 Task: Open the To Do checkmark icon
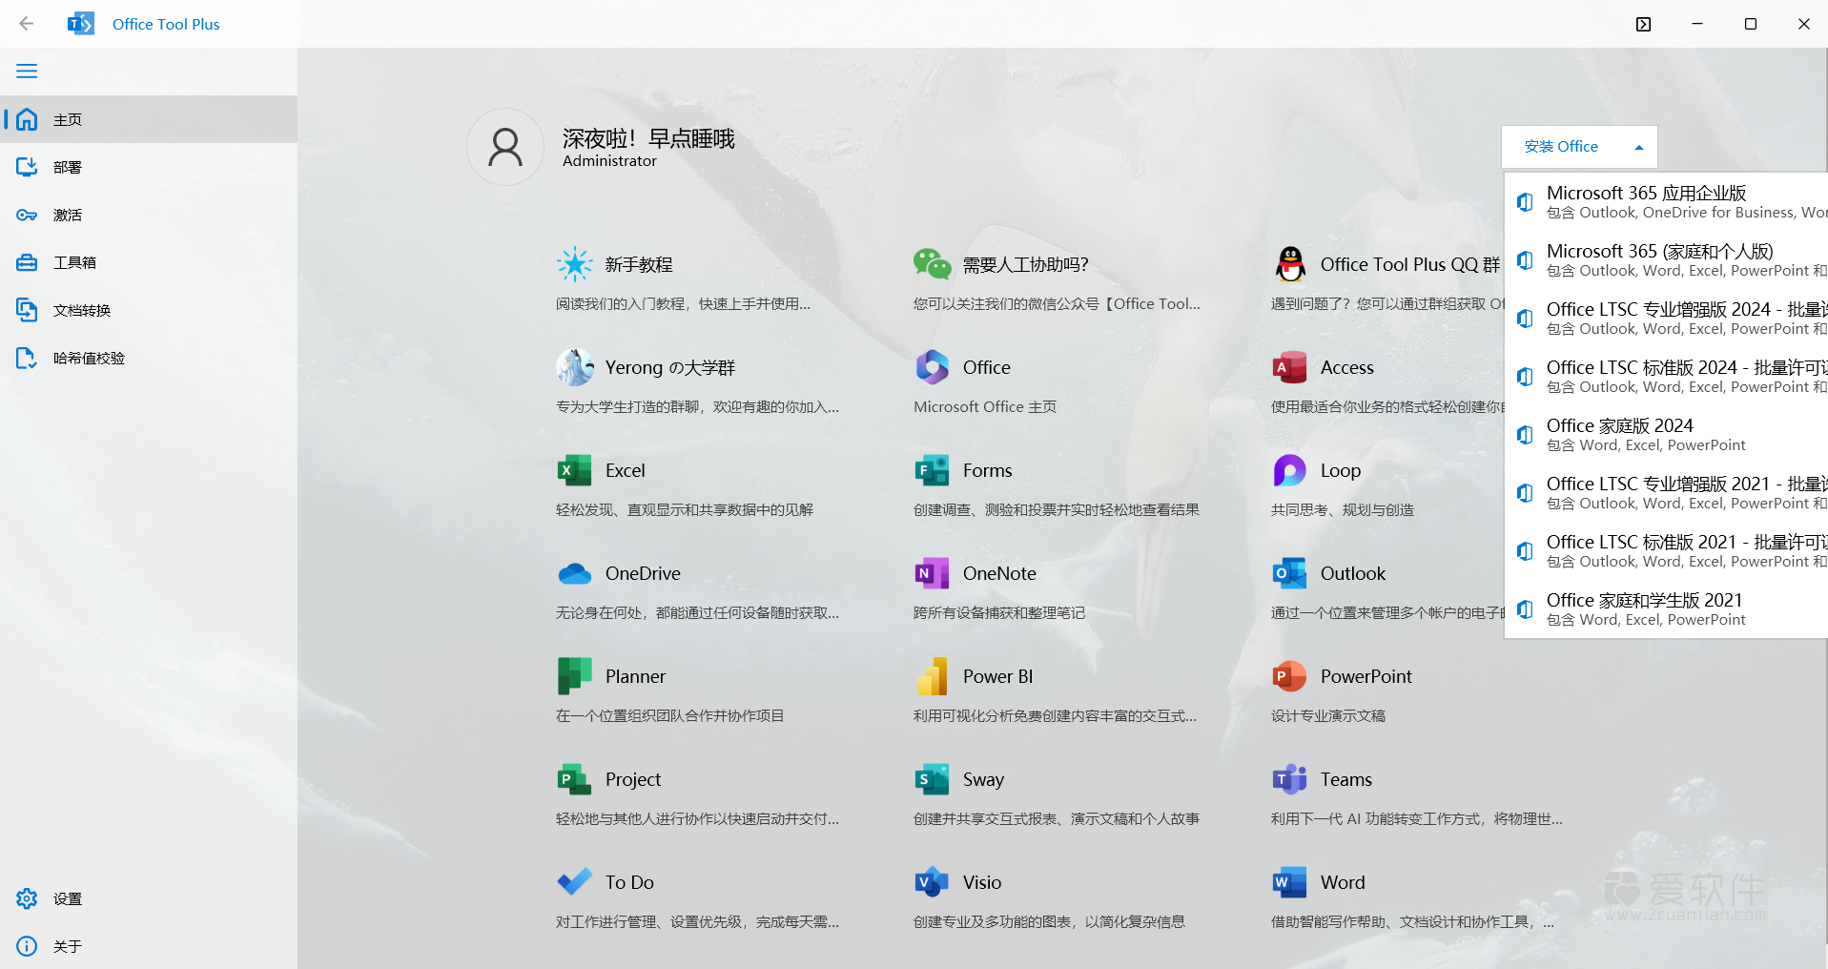tap(575, 882)
